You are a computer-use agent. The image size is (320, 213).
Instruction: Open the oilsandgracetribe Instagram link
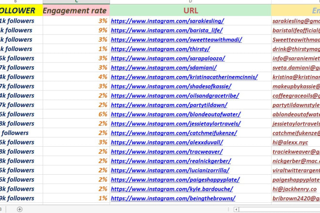175,95
